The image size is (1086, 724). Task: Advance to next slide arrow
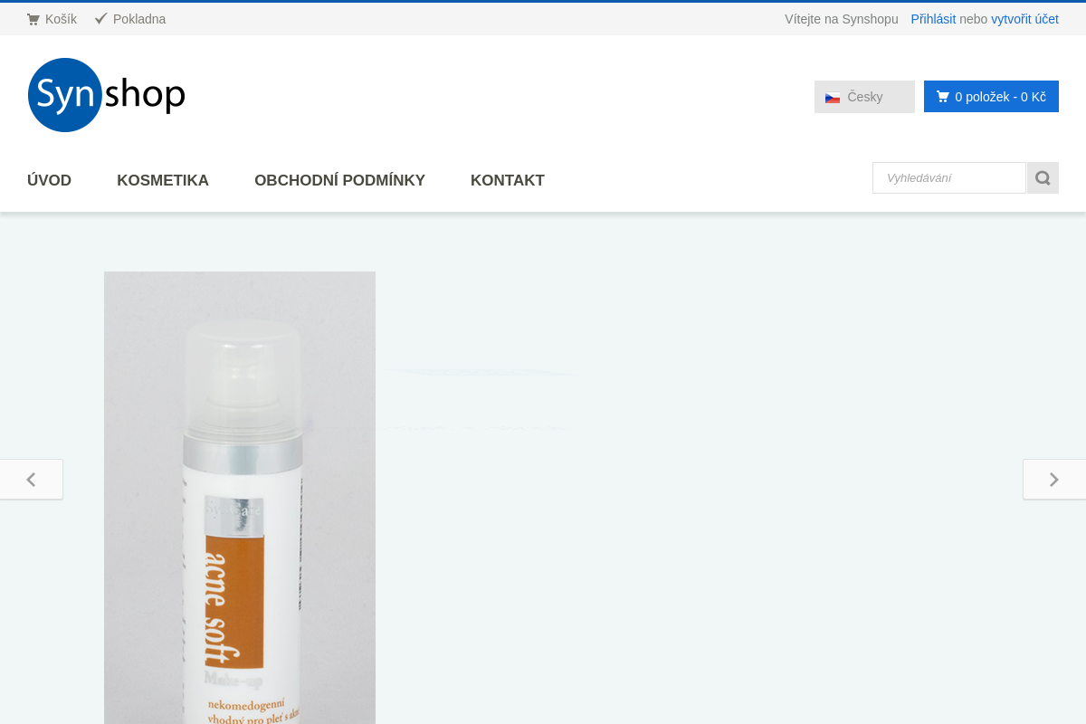pyautogui.click(x=1054, y=480)
